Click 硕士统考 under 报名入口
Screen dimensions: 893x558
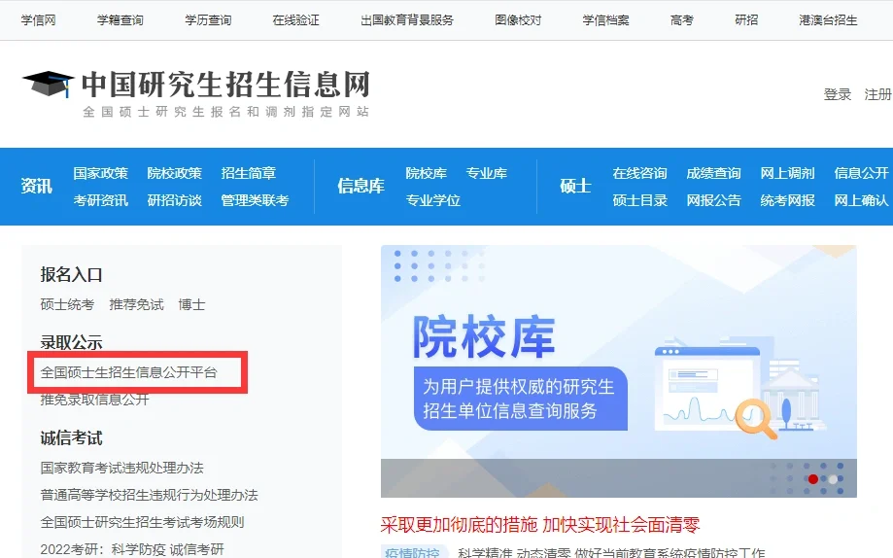67,305
